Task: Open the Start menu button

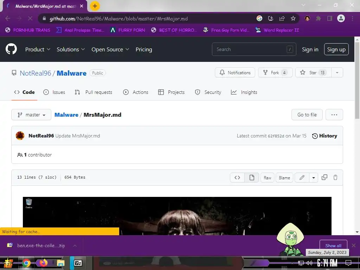Action: point(8,263)
